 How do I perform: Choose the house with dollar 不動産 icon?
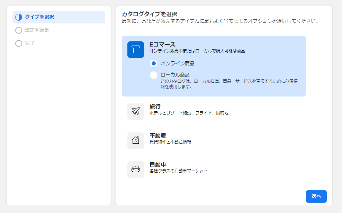point(135,140)
